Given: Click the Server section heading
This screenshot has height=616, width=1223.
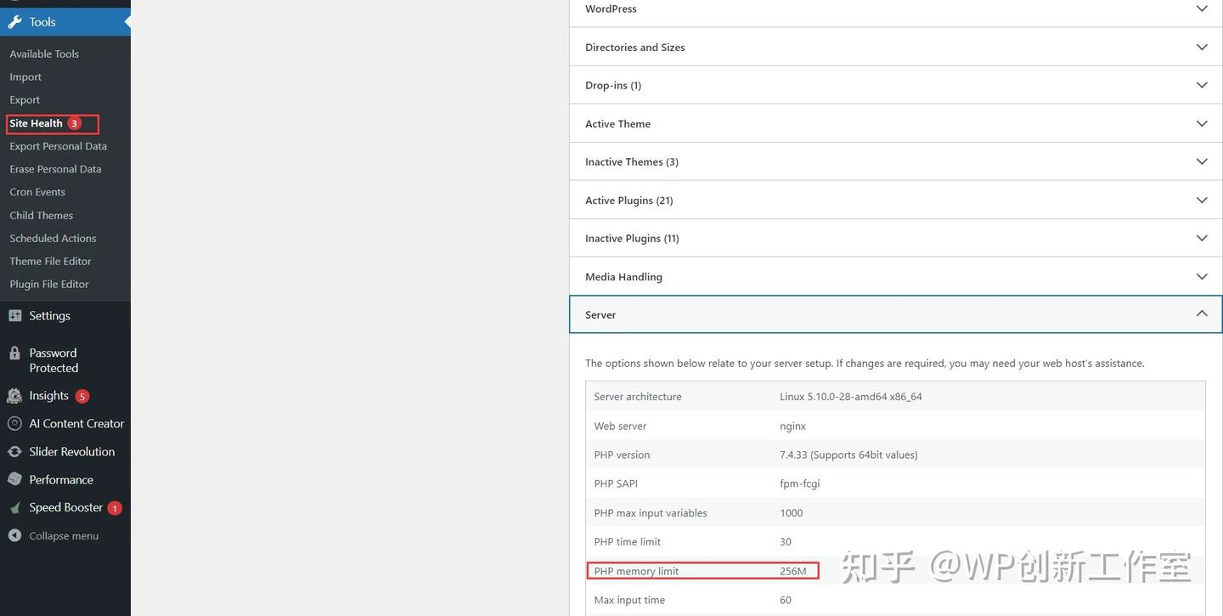Looking at the screenshot, I should (600, 314).
